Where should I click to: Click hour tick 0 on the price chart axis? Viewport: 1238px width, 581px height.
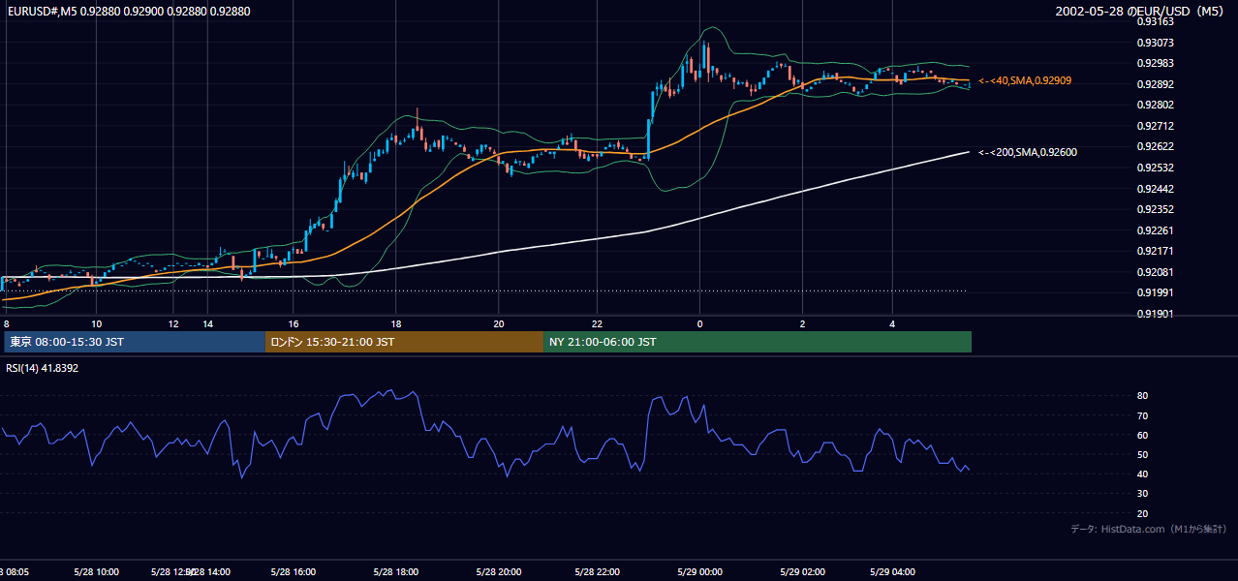tap(699, 323)
